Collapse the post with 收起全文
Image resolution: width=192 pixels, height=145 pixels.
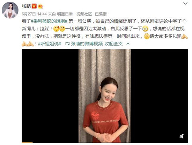pos(113,44)
